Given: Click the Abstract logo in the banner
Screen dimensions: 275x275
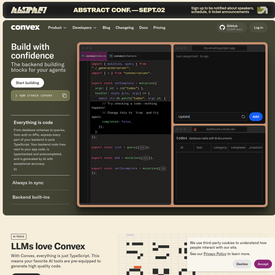Looking at the screenshot, I should point(29,10).
